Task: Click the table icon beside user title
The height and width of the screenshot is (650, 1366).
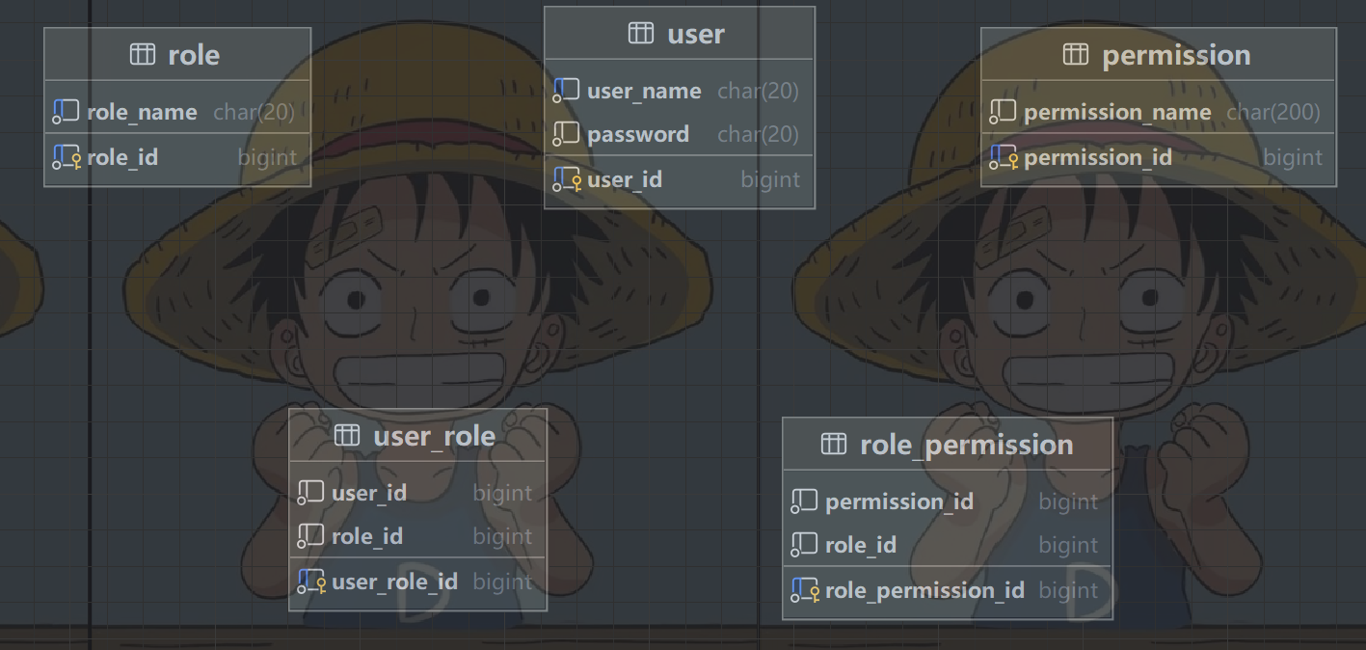Action: (641, 34)
